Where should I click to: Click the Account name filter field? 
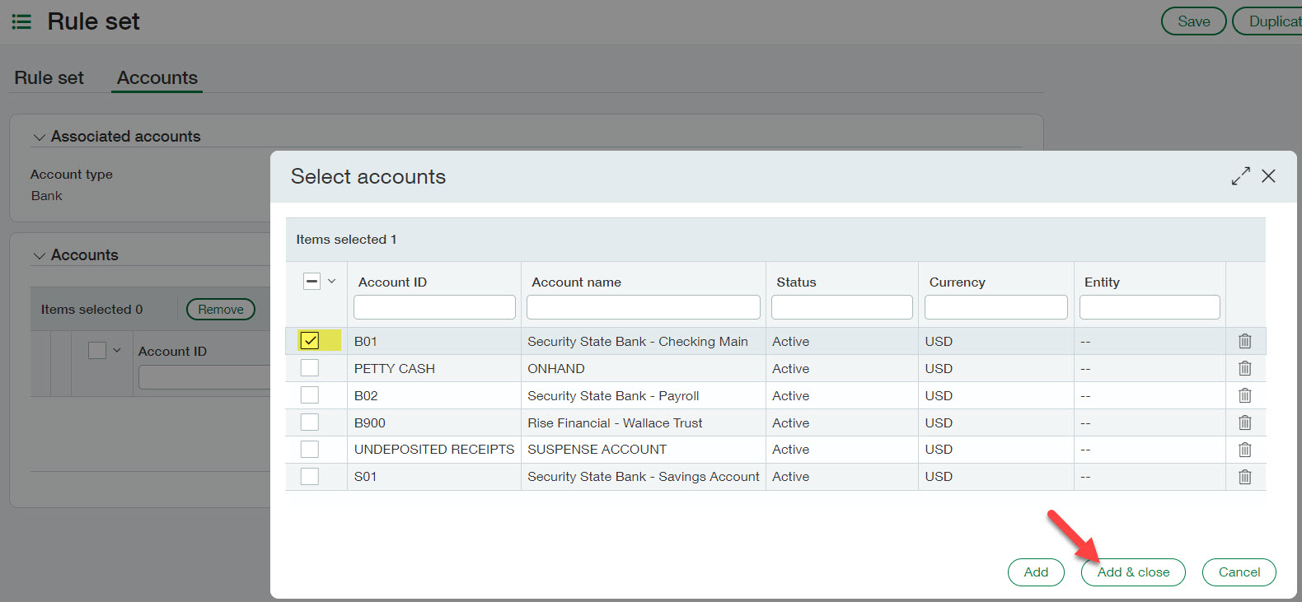pos(643,307)
